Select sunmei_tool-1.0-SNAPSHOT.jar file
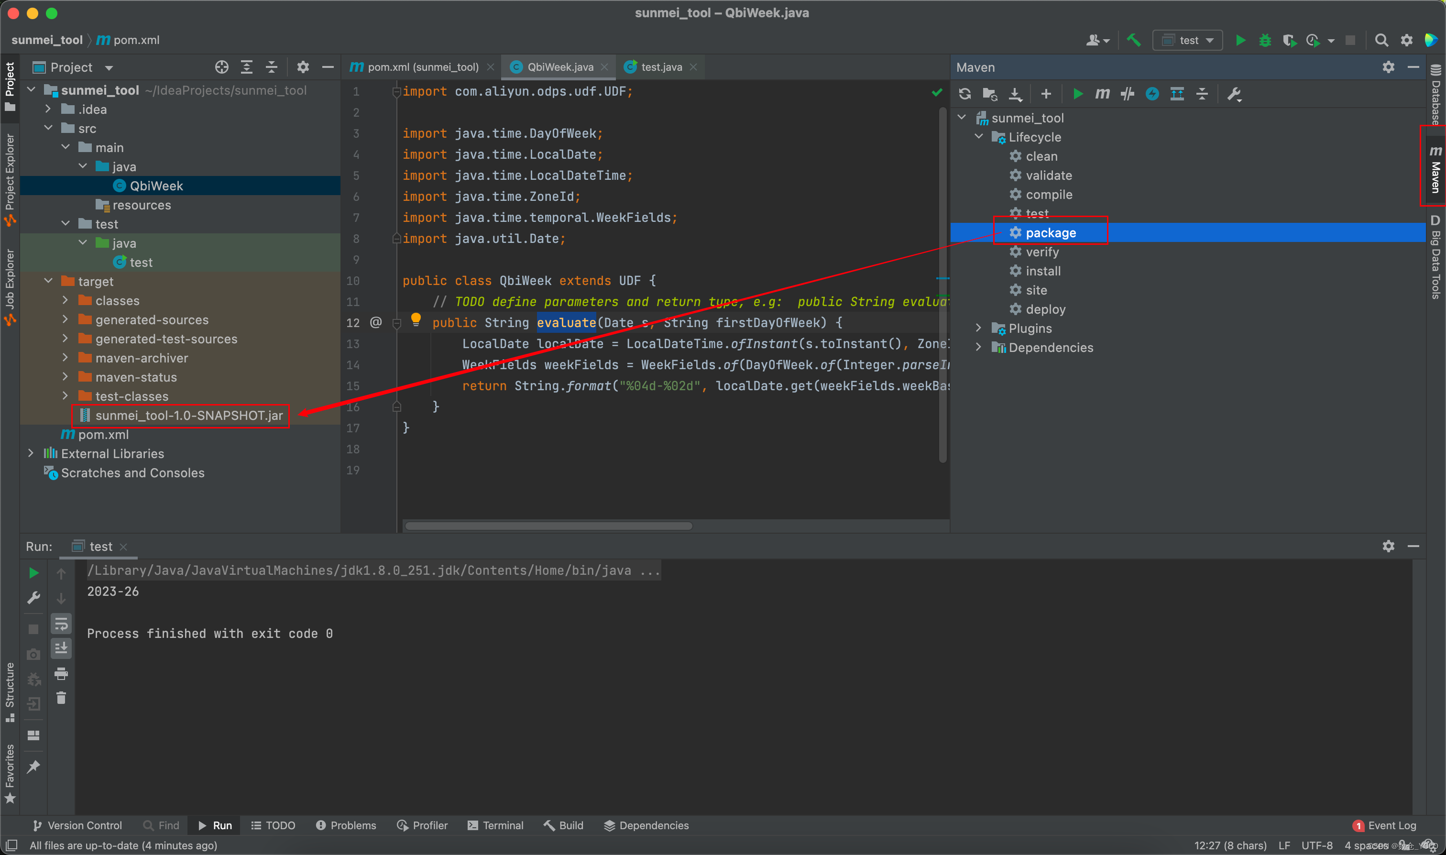Viewport: 1446px width, 855px height. tap(181, 415)
